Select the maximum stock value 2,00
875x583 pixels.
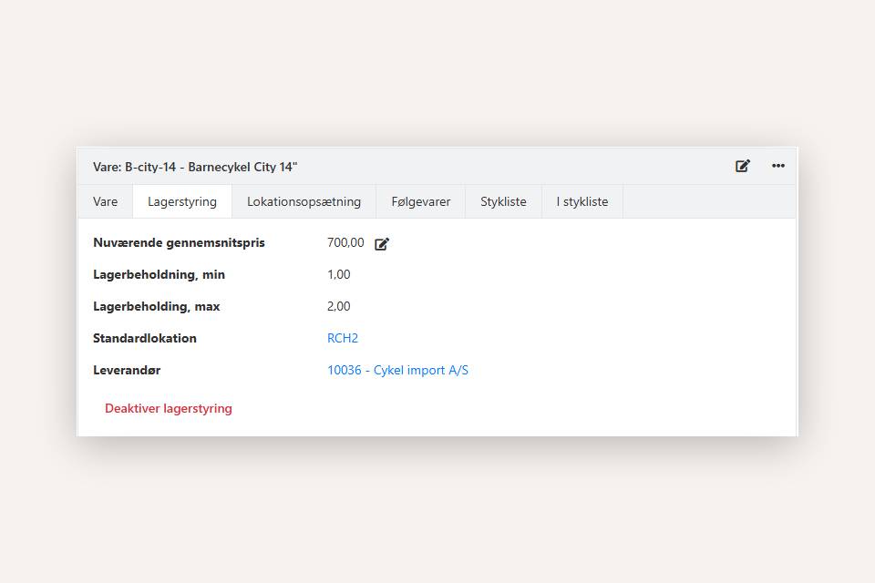pyautogui.click(x=338, y=306)
